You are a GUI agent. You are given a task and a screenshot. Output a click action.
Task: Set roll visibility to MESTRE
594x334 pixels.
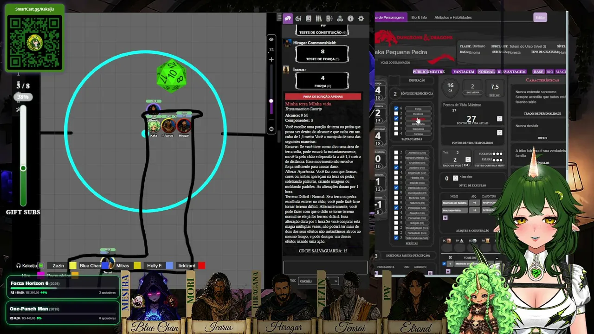point(436,72)
